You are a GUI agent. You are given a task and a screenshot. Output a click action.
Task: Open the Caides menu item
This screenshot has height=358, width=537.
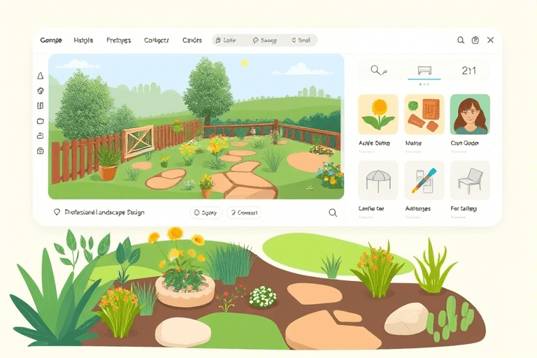pyautogui.click(x=192, y=41)
